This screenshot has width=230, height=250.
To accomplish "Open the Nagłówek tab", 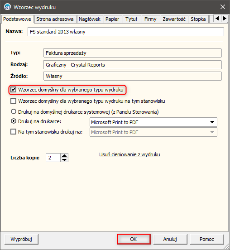I will 90,19.
